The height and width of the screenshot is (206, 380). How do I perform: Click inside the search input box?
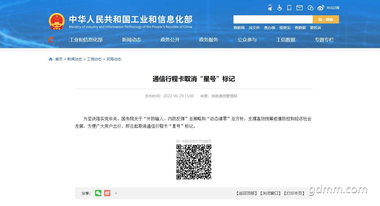click(x=273, y=20)
